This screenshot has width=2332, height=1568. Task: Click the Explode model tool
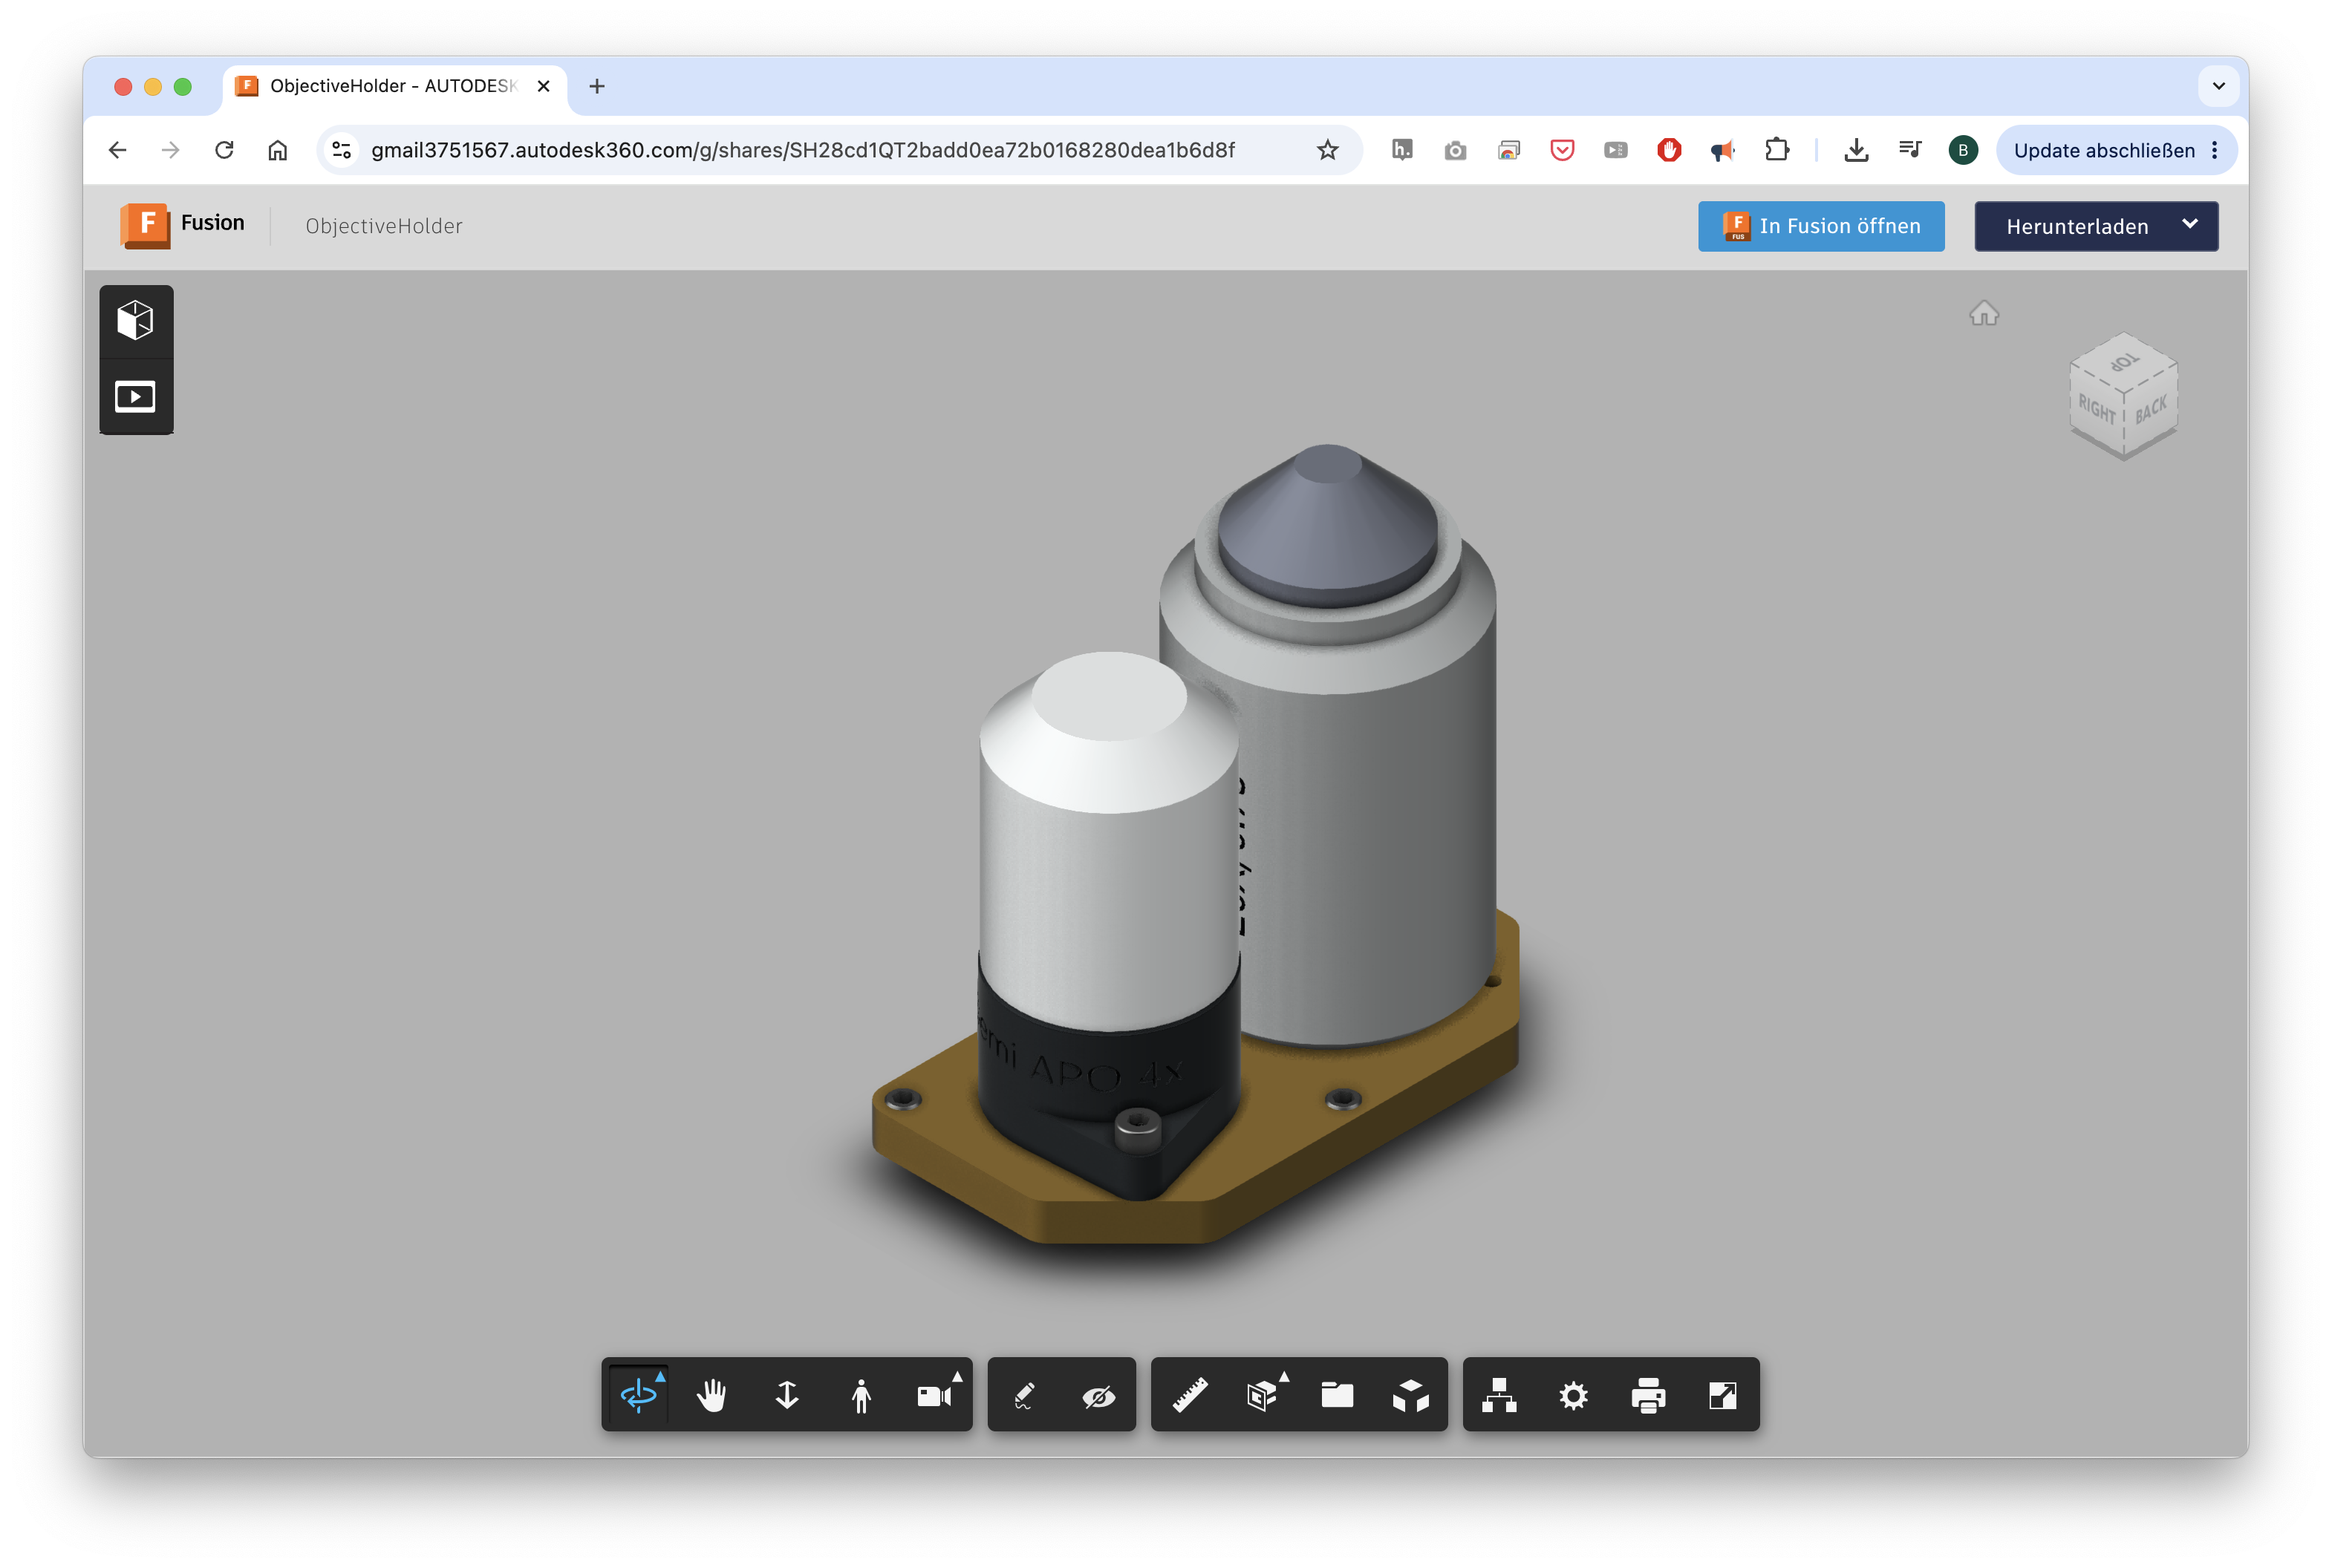pyautogui.click(x=1410, y=1396)
